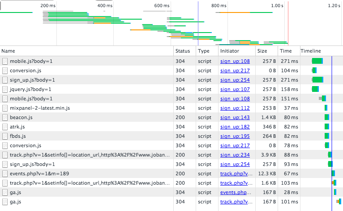The image size is (343, 211).
Task: Open the sign_up:112 initiator link
Action: click(235, 108)
